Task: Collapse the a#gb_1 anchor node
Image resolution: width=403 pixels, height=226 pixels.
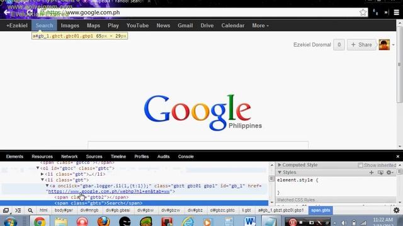Action: (x=47, y=186)
